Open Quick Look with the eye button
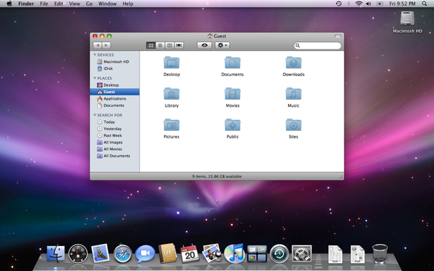The width and height of the screenshot is (434, 271). point(204,45)
